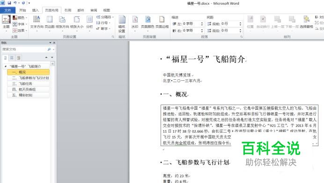
Task: Switch to the 视图 (View) tab
Action: pyautogui.click(x=107, y=10)
